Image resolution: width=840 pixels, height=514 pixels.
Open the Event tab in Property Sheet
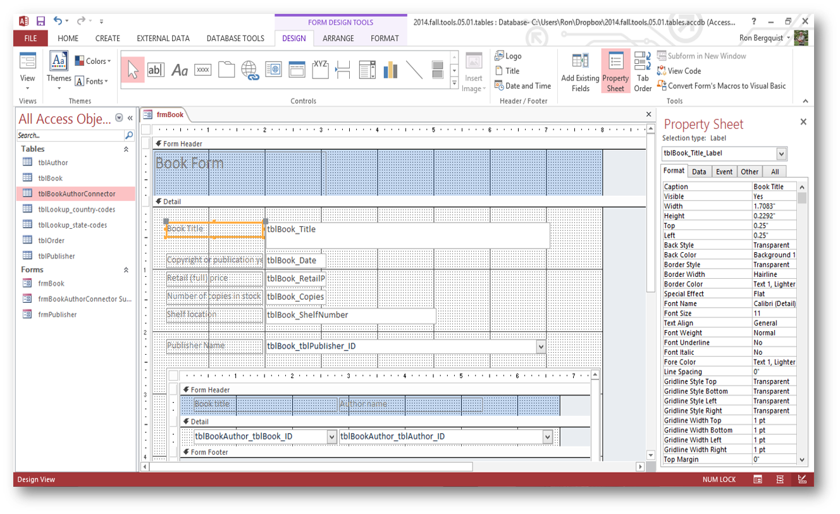[724, 171]
